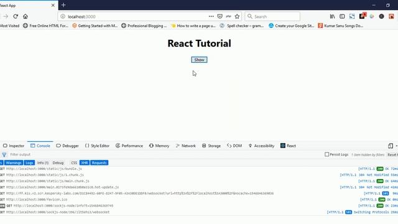Reload the current page

[16, 17]
